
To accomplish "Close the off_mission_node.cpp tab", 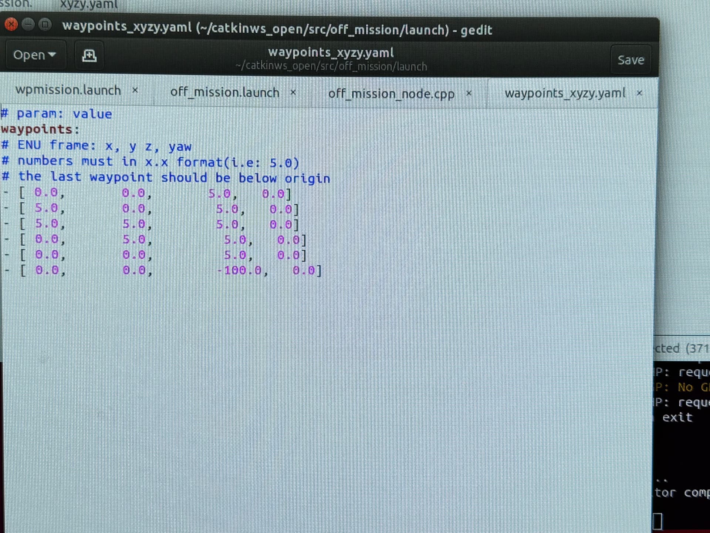I will [469, 93].
